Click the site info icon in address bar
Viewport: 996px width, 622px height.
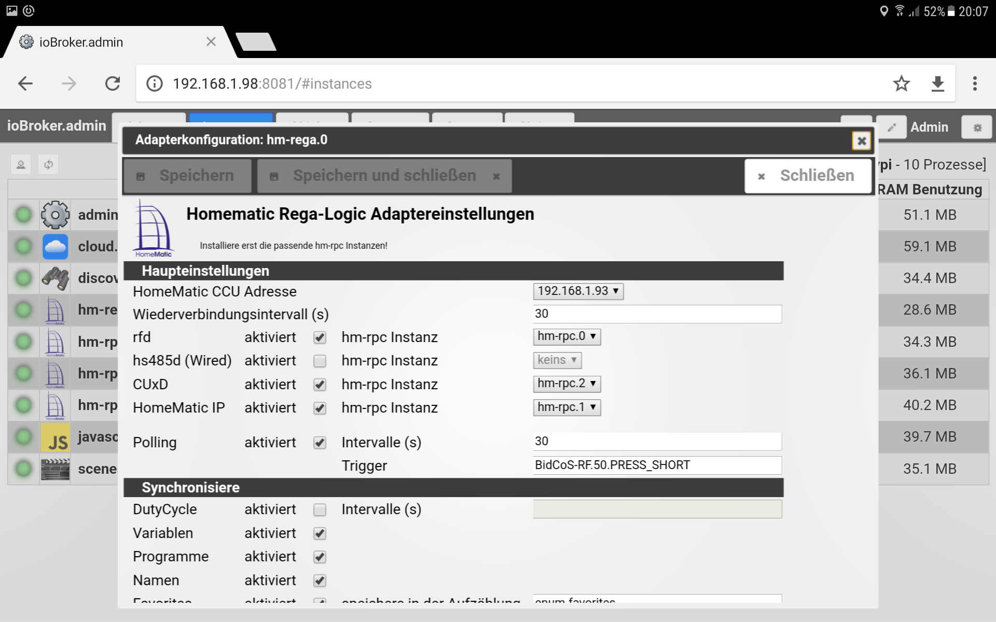tap(155, 83)
